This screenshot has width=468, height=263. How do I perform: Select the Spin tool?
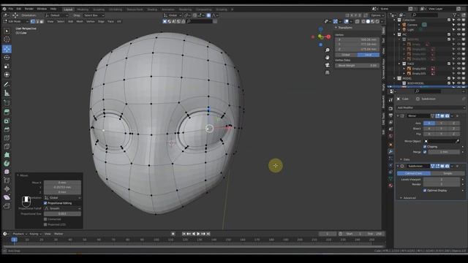(x=7, y=164)
